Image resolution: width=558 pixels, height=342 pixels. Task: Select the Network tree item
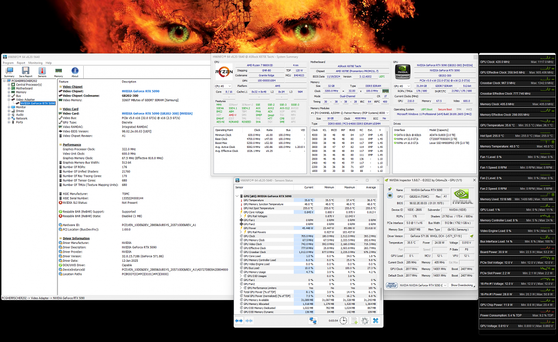click(x=21, y=118)
